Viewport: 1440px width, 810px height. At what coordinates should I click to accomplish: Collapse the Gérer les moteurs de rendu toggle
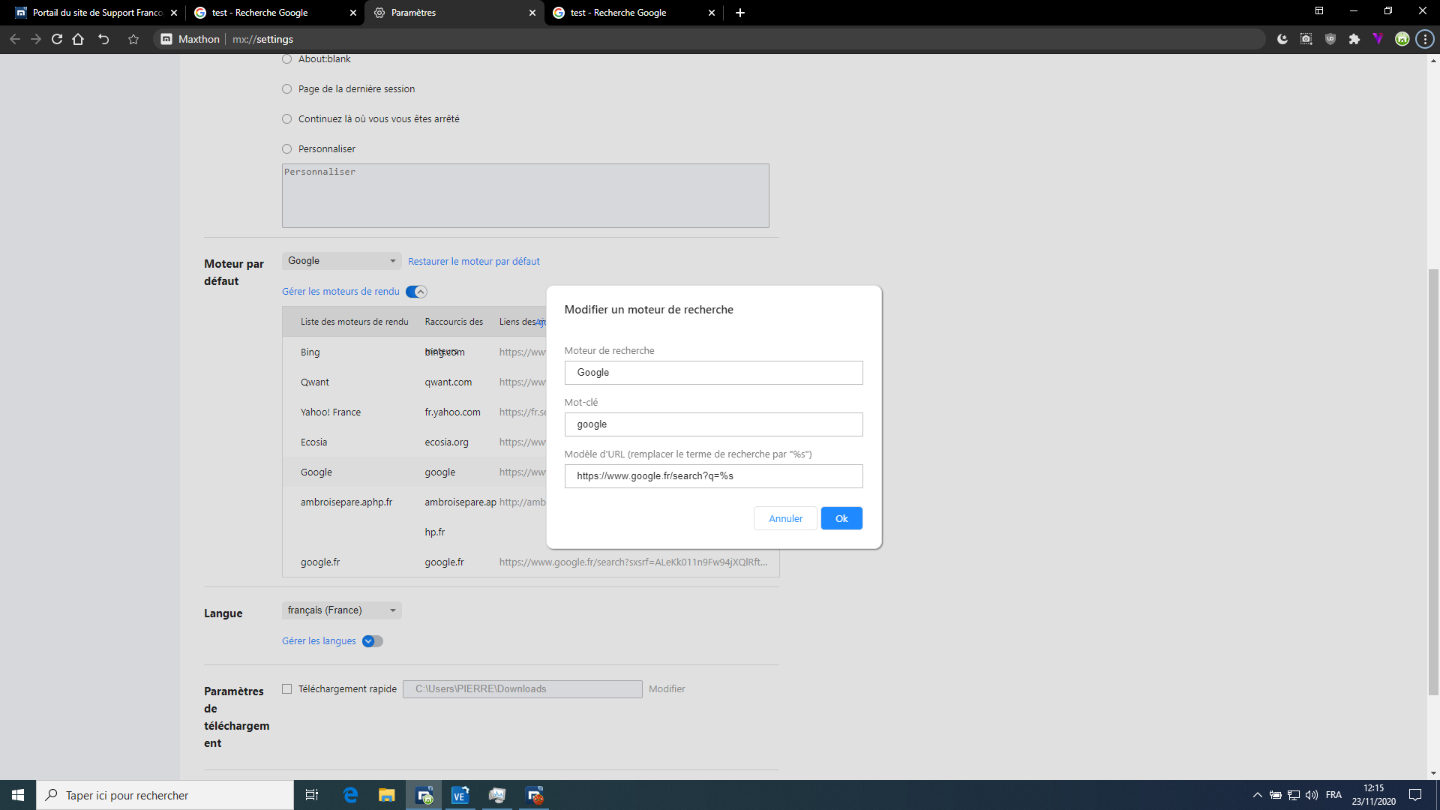[x=416, y=292]
